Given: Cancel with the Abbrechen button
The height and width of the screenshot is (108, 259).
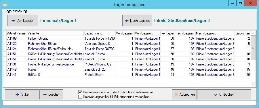Looking at the screenshot, I should 184,95.
